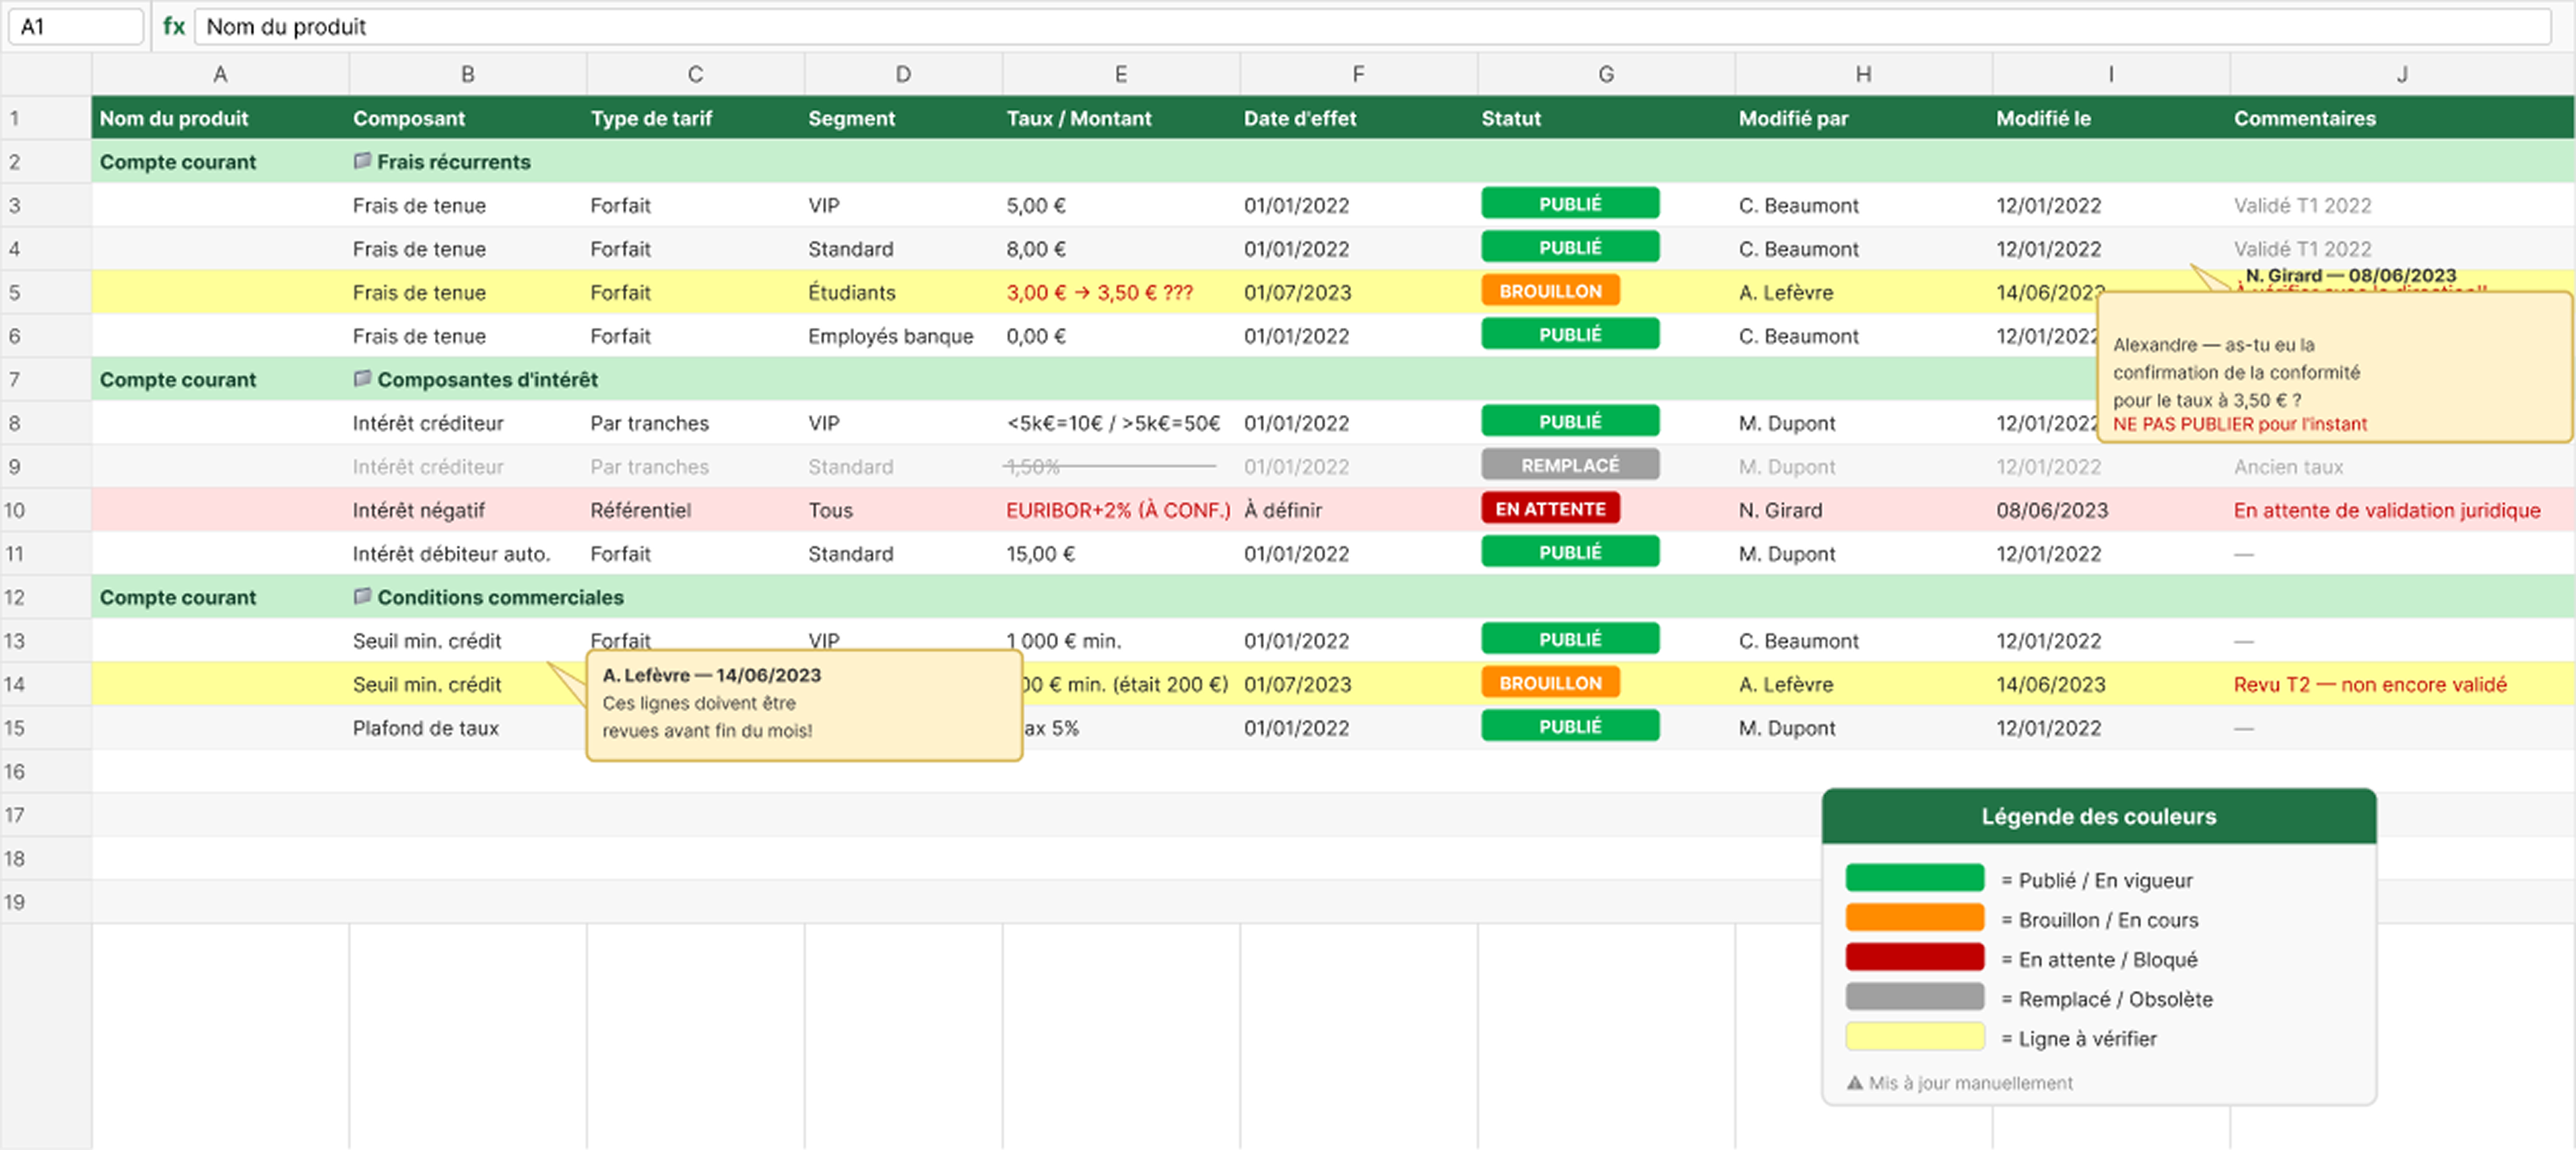Click the A. Lefèvre comment note popup

[804, 705]
